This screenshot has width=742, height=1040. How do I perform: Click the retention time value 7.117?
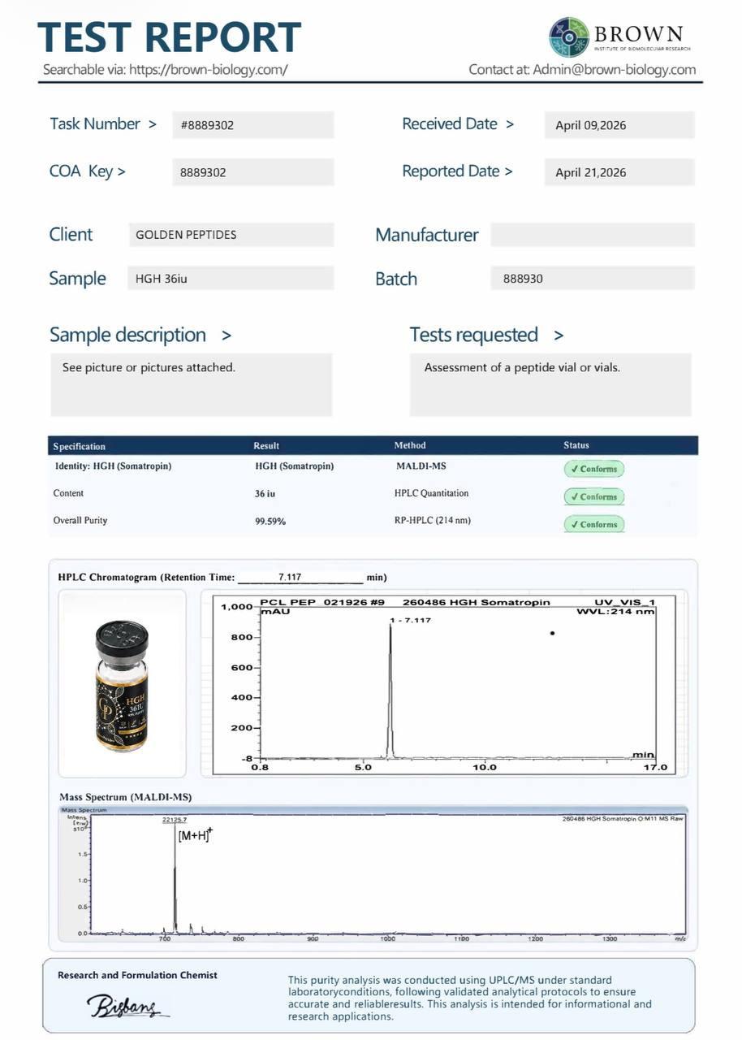(290, 577)
